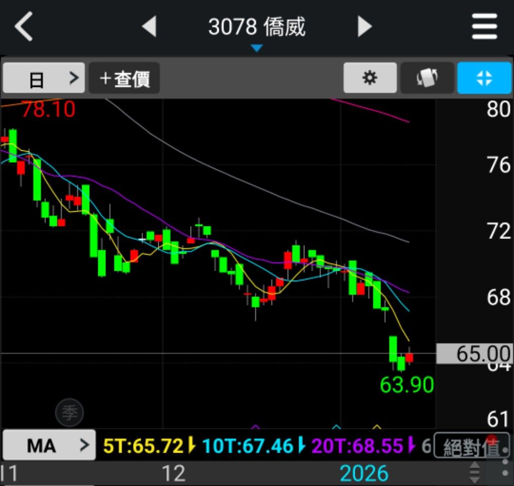Toggle full-screen chart mode
Viewport: 514px width, 486px height.
[x=484, y=78]
